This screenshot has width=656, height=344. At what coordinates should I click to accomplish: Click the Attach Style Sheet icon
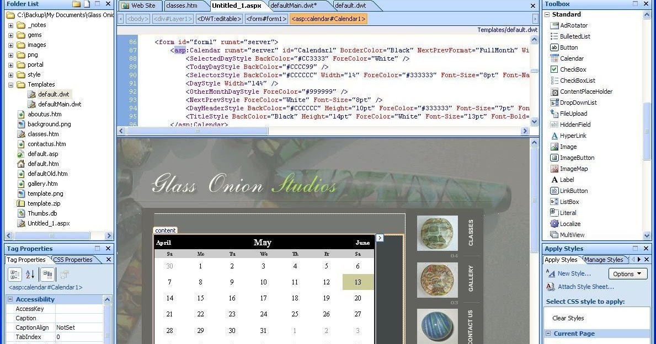(550, 286)
